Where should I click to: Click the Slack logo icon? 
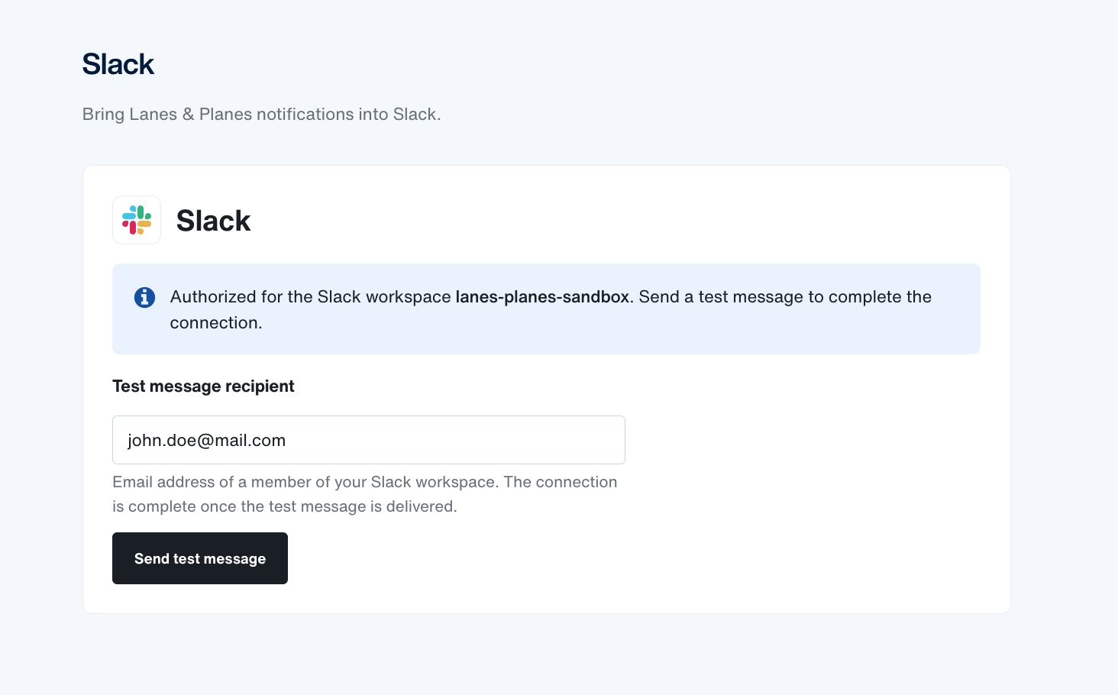(x=137, y=220)
